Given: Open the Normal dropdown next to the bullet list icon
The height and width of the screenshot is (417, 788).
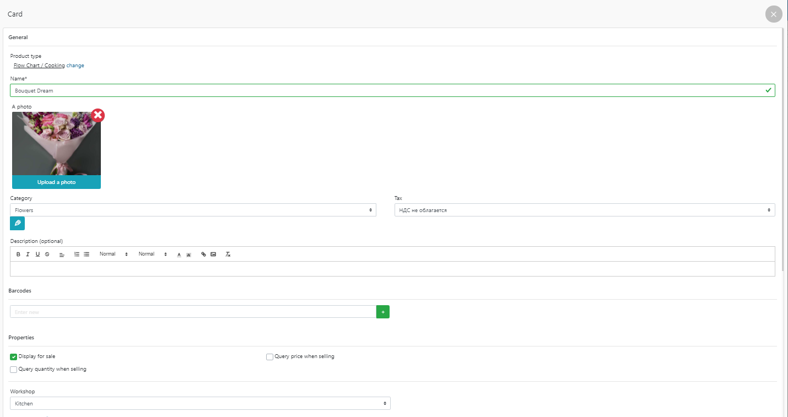Looking at the screenshot, I should point(114,254).
